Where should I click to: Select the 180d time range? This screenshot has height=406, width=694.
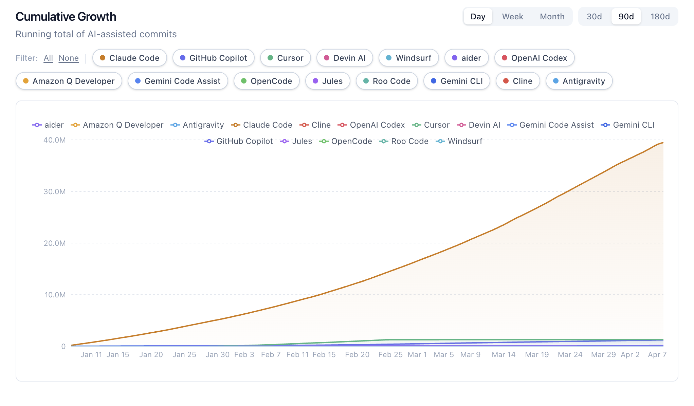coord(660,17)
